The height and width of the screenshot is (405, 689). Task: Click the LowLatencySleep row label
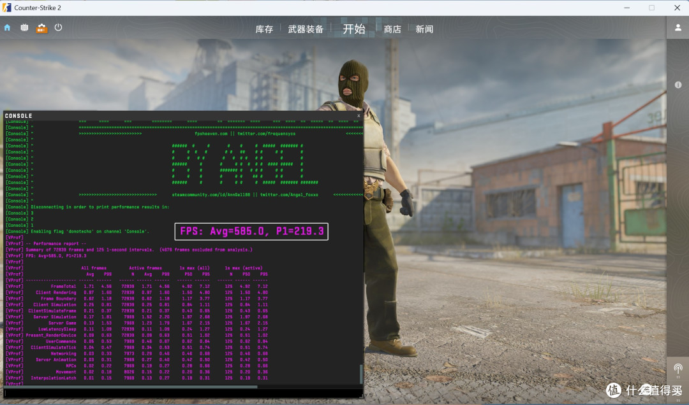click(x=57, y=329)
